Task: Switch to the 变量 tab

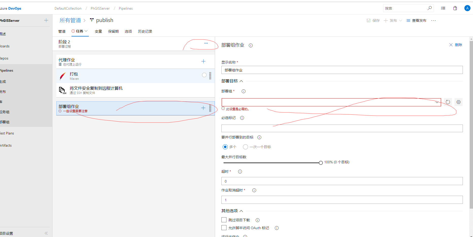Action: click(98, 31)
